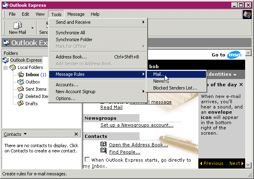Click the Deleted Items trash icon

21,96
